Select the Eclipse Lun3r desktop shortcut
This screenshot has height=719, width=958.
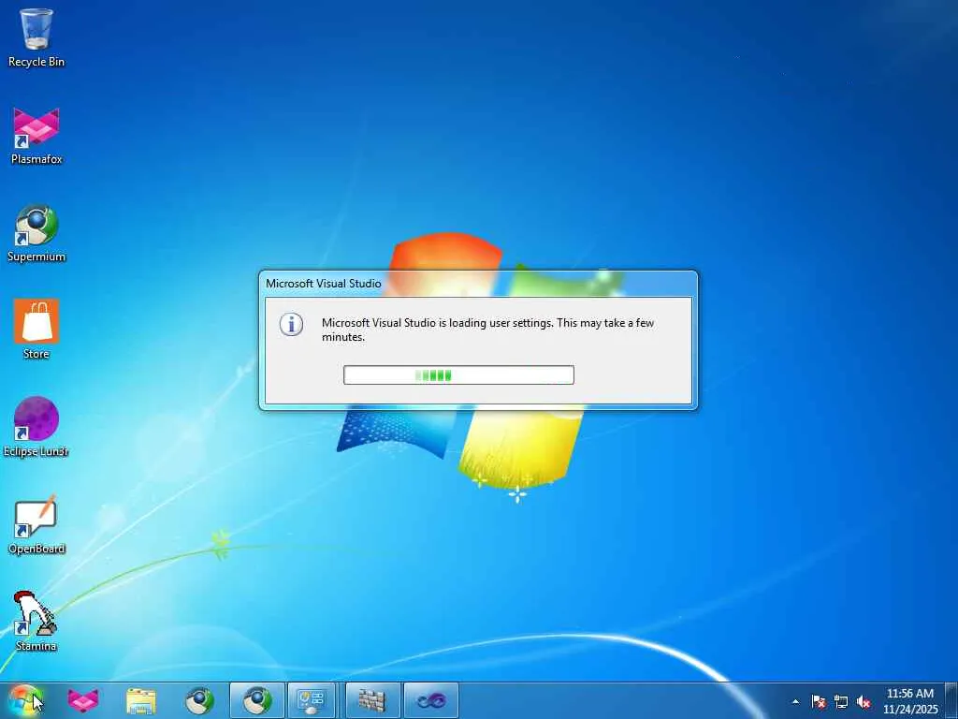[x=36, y=427]
